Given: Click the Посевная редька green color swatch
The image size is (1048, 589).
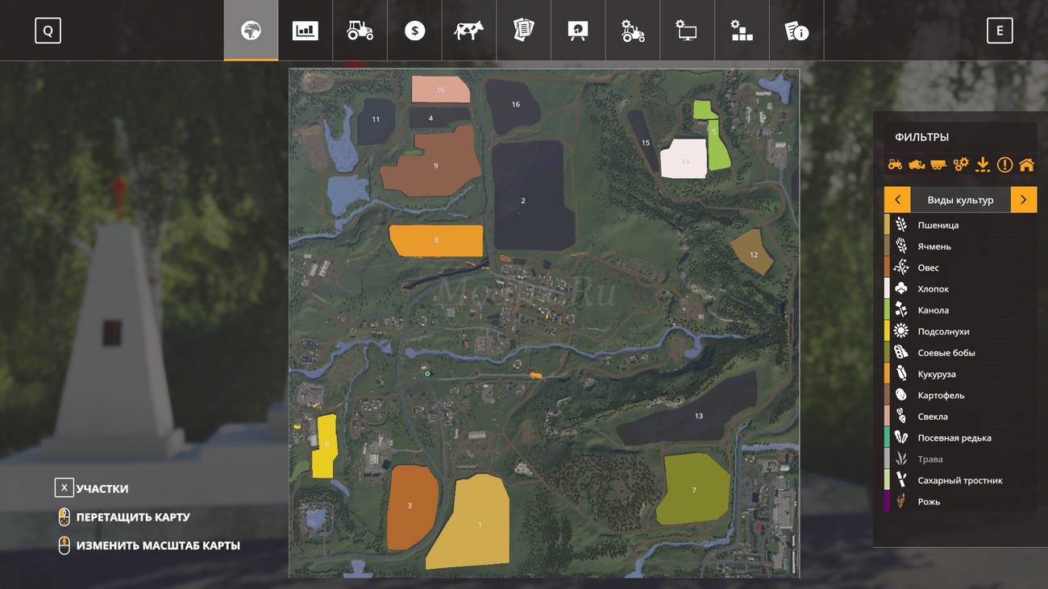Looking at the screenshot, I should (x=887, y=438).
